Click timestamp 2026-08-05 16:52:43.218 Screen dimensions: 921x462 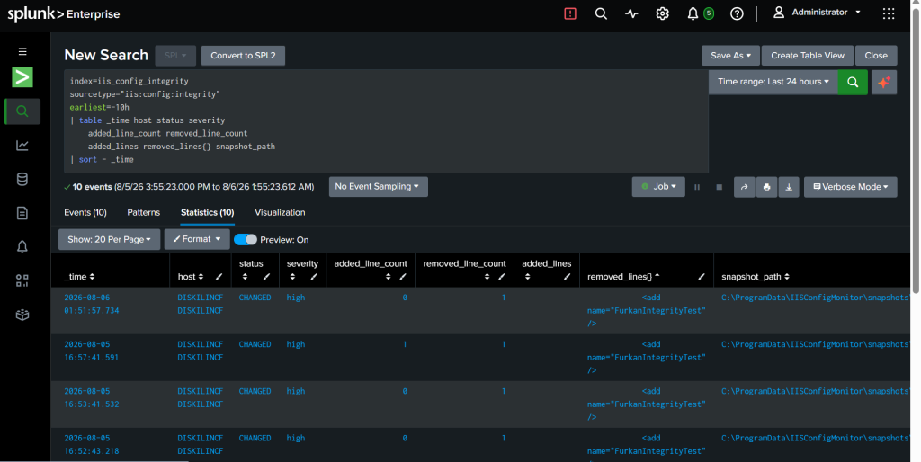click(x=92, y=445)
